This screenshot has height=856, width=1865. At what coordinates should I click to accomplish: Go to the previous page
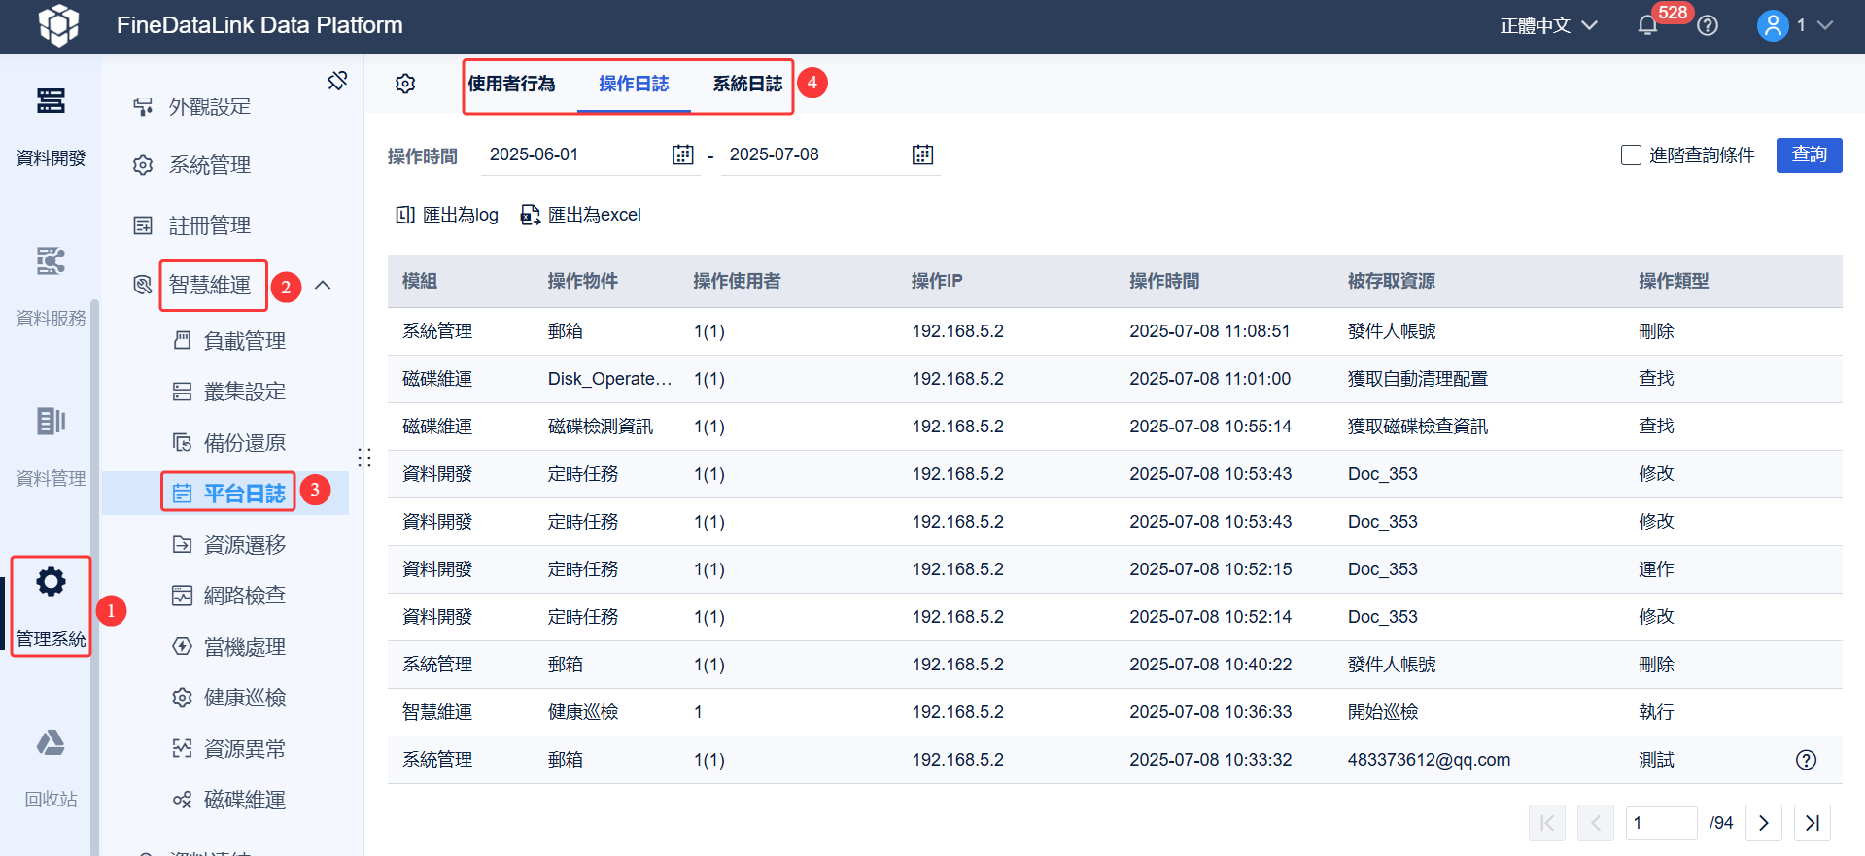coord(1596,823)
